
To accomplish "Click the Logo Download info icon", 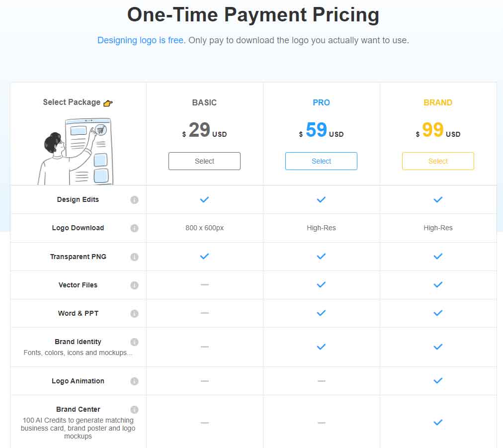I will pyautogui.click(x=134, y=228).
